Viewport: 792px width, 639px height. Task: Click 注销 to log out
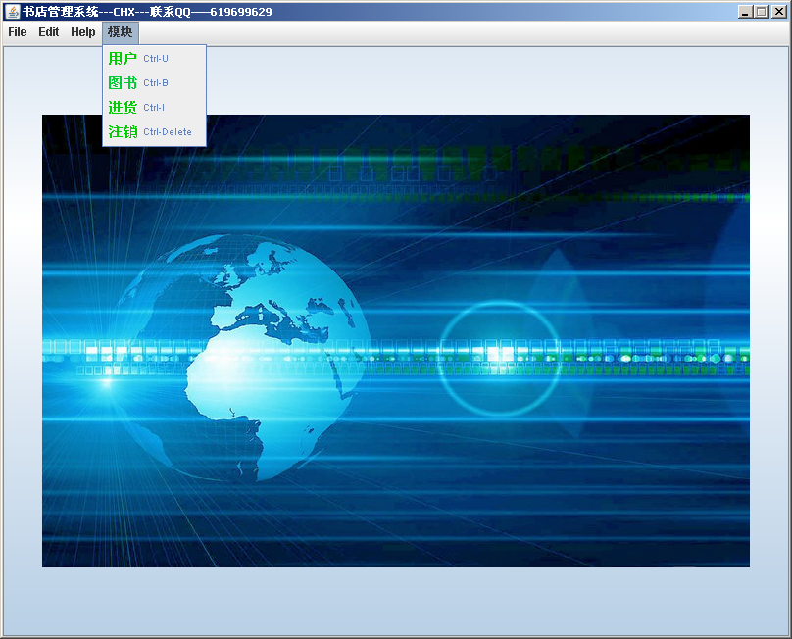(154, 132)
